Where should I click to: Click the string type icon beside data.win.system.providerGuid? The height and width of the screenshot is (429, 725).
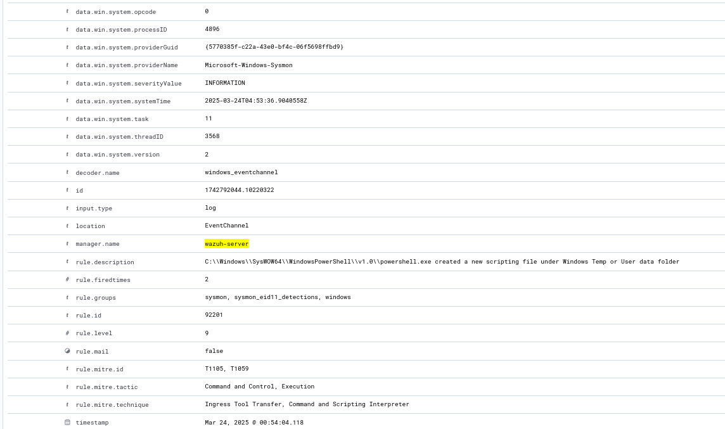(x=68, y=47)
